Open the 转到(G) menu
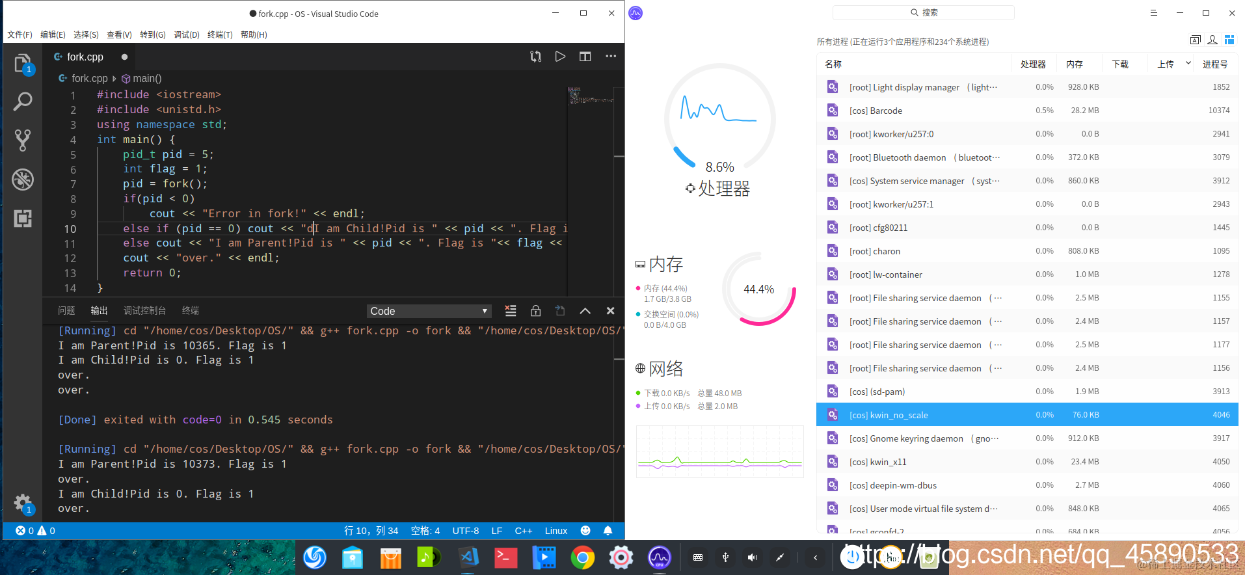Image resolution: width=1245 pixels, height=575 pixels. point(153,34)
